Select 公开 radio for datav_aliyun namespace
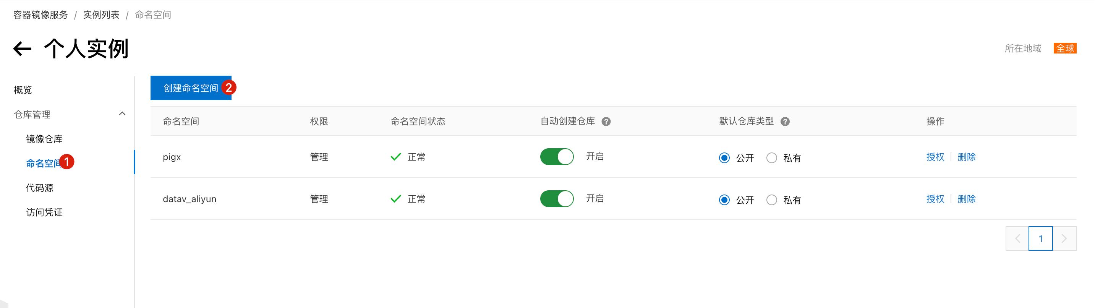1095x308 pixels. click(x=724, y=200)
